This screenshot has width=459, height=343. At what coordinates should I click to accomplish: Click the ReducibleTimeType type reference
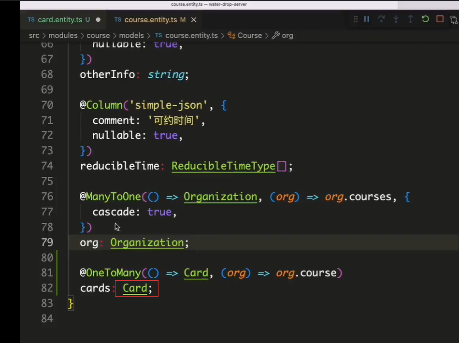[x=223, y=166]
